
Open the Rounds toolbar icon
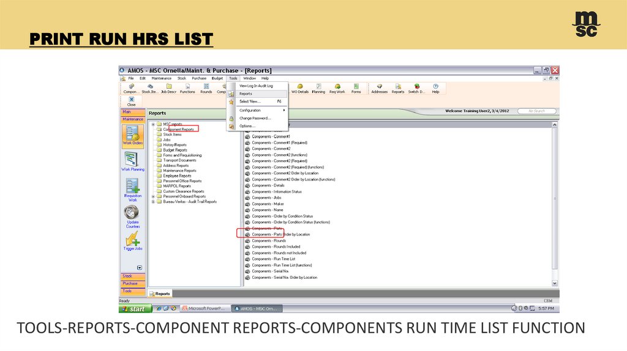206,89
